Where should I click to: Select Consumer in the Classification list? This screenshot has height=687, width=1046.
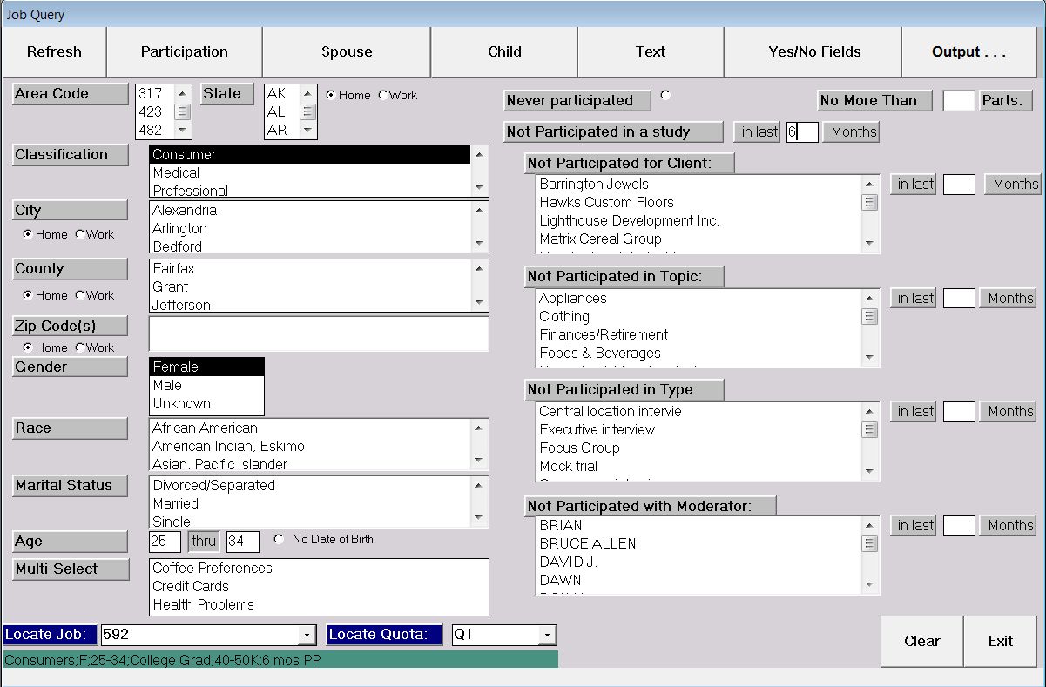tap(310, 155)
